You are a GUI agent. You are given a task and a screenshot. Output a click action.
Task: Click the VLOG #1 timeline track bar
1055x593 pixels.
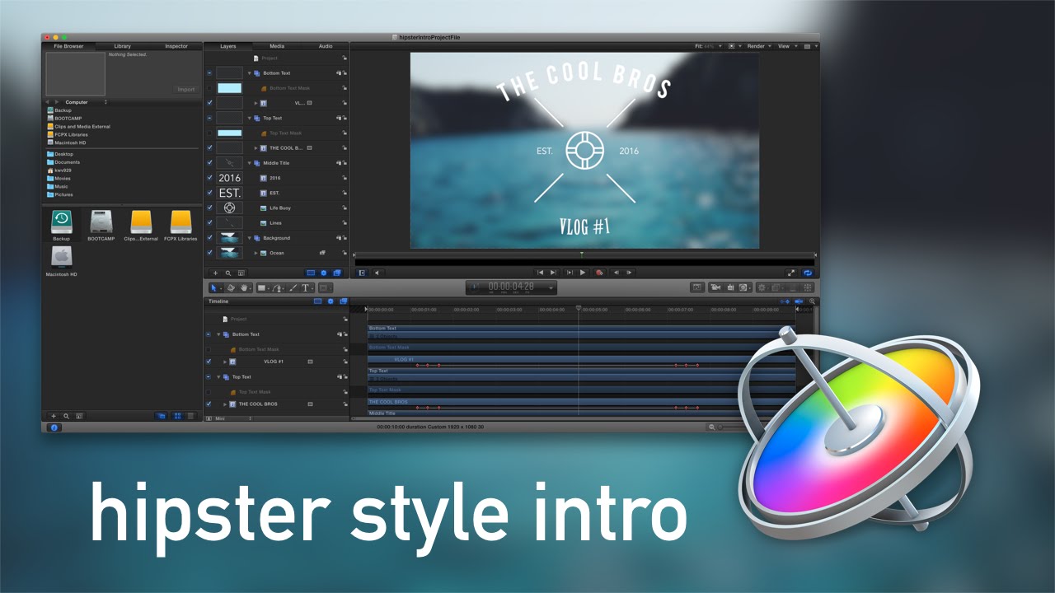pos(581,359)
